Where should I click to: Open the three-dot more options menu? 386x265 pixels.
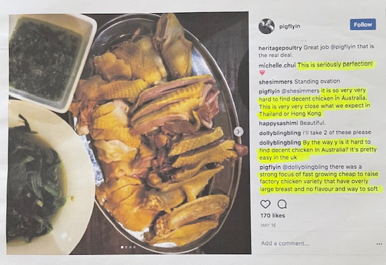379,244
